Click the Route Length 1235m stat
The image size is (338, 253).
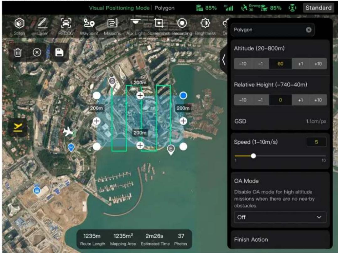click(92, 240)
